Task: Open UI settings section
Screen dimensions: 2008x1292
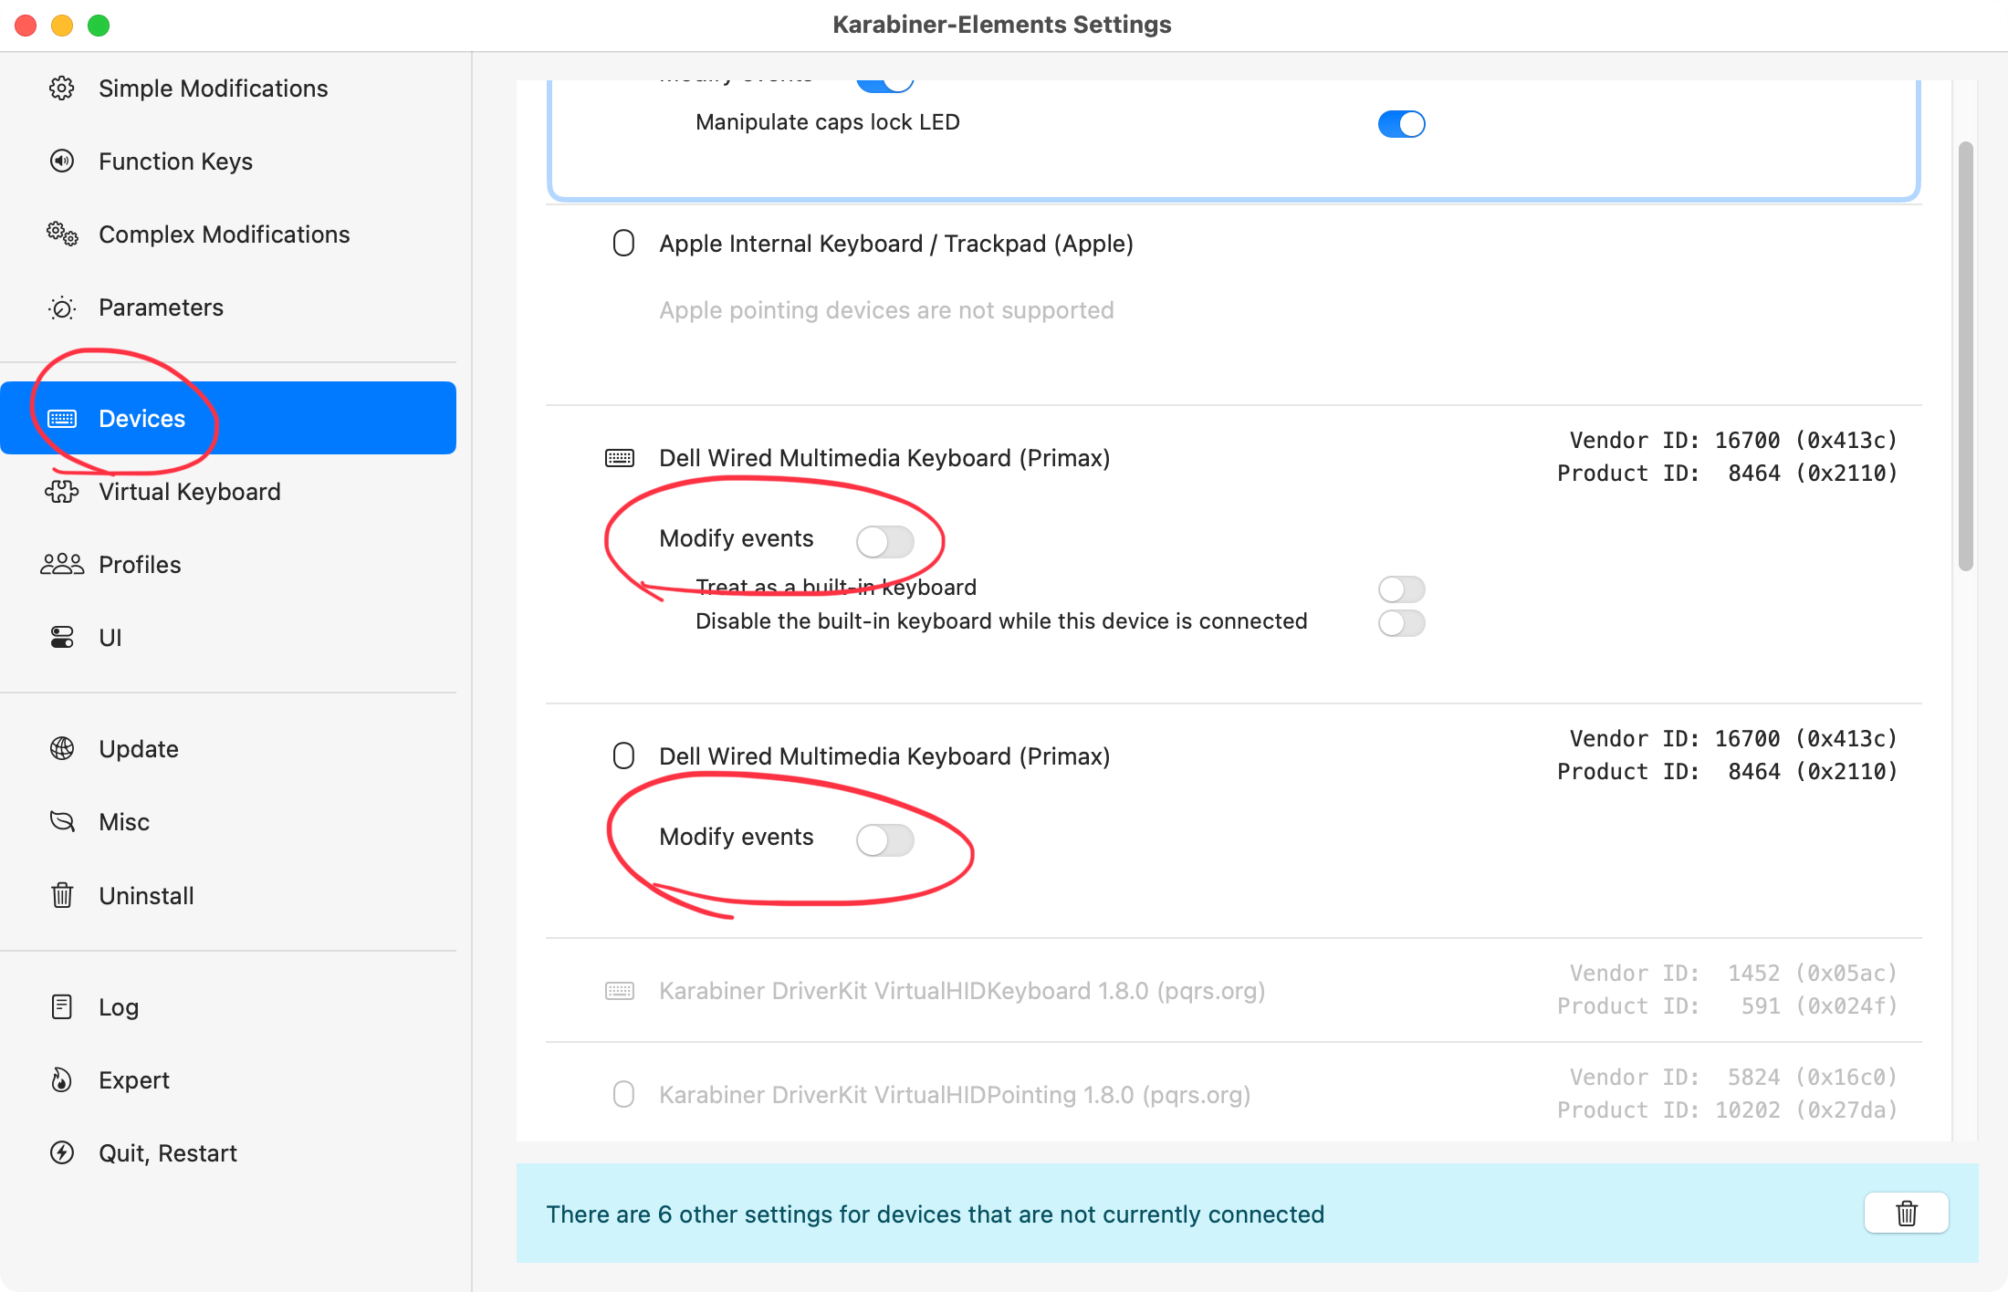Action: click(228, 638)
